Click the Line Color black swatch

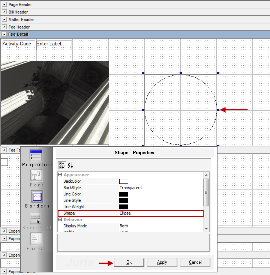(x=124, y=194)
